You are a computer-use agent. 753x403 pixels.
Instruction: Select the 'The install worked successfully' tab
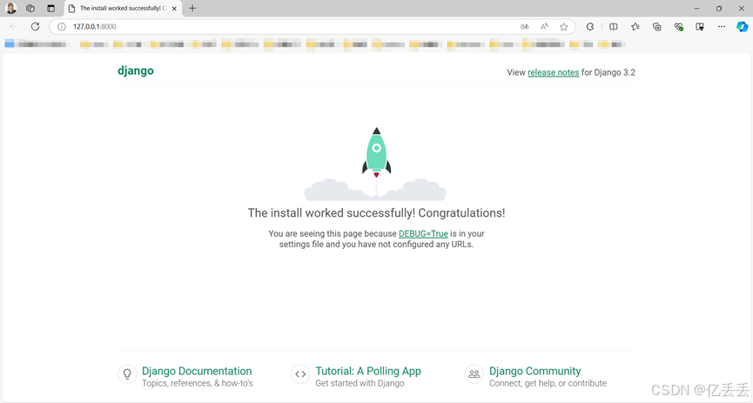click(x=123, y=8)
